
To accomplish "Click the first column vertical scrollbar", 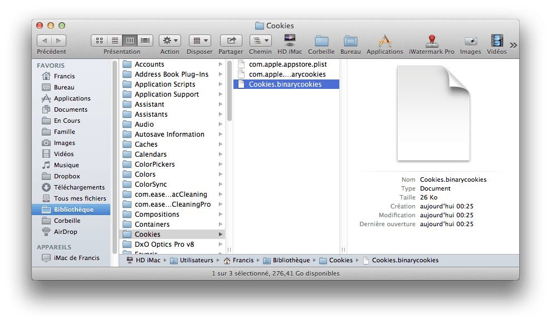I will [x=230, y=91].
